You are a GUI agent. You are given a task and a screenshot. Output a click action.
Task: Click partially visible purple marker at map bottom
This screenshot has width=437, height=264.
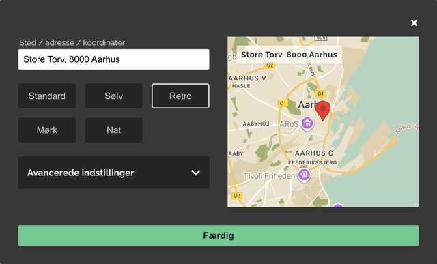pyautogui.click(x=338, y=205)
